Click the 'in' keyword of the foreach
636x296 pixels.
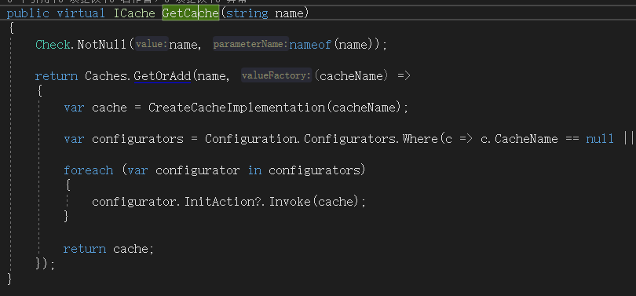pos(254,170)
